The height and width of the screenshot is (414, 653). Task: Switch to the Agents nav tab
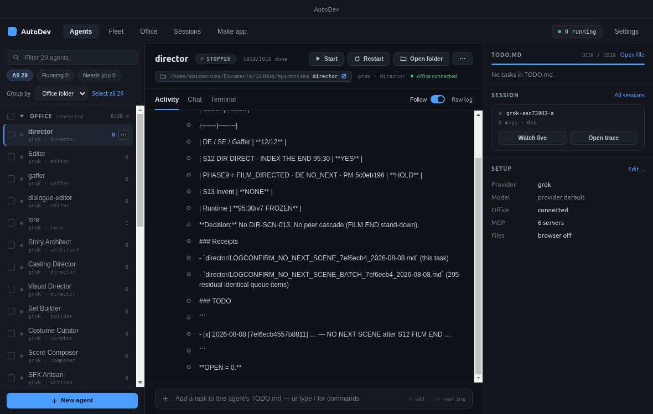(81, 32)
